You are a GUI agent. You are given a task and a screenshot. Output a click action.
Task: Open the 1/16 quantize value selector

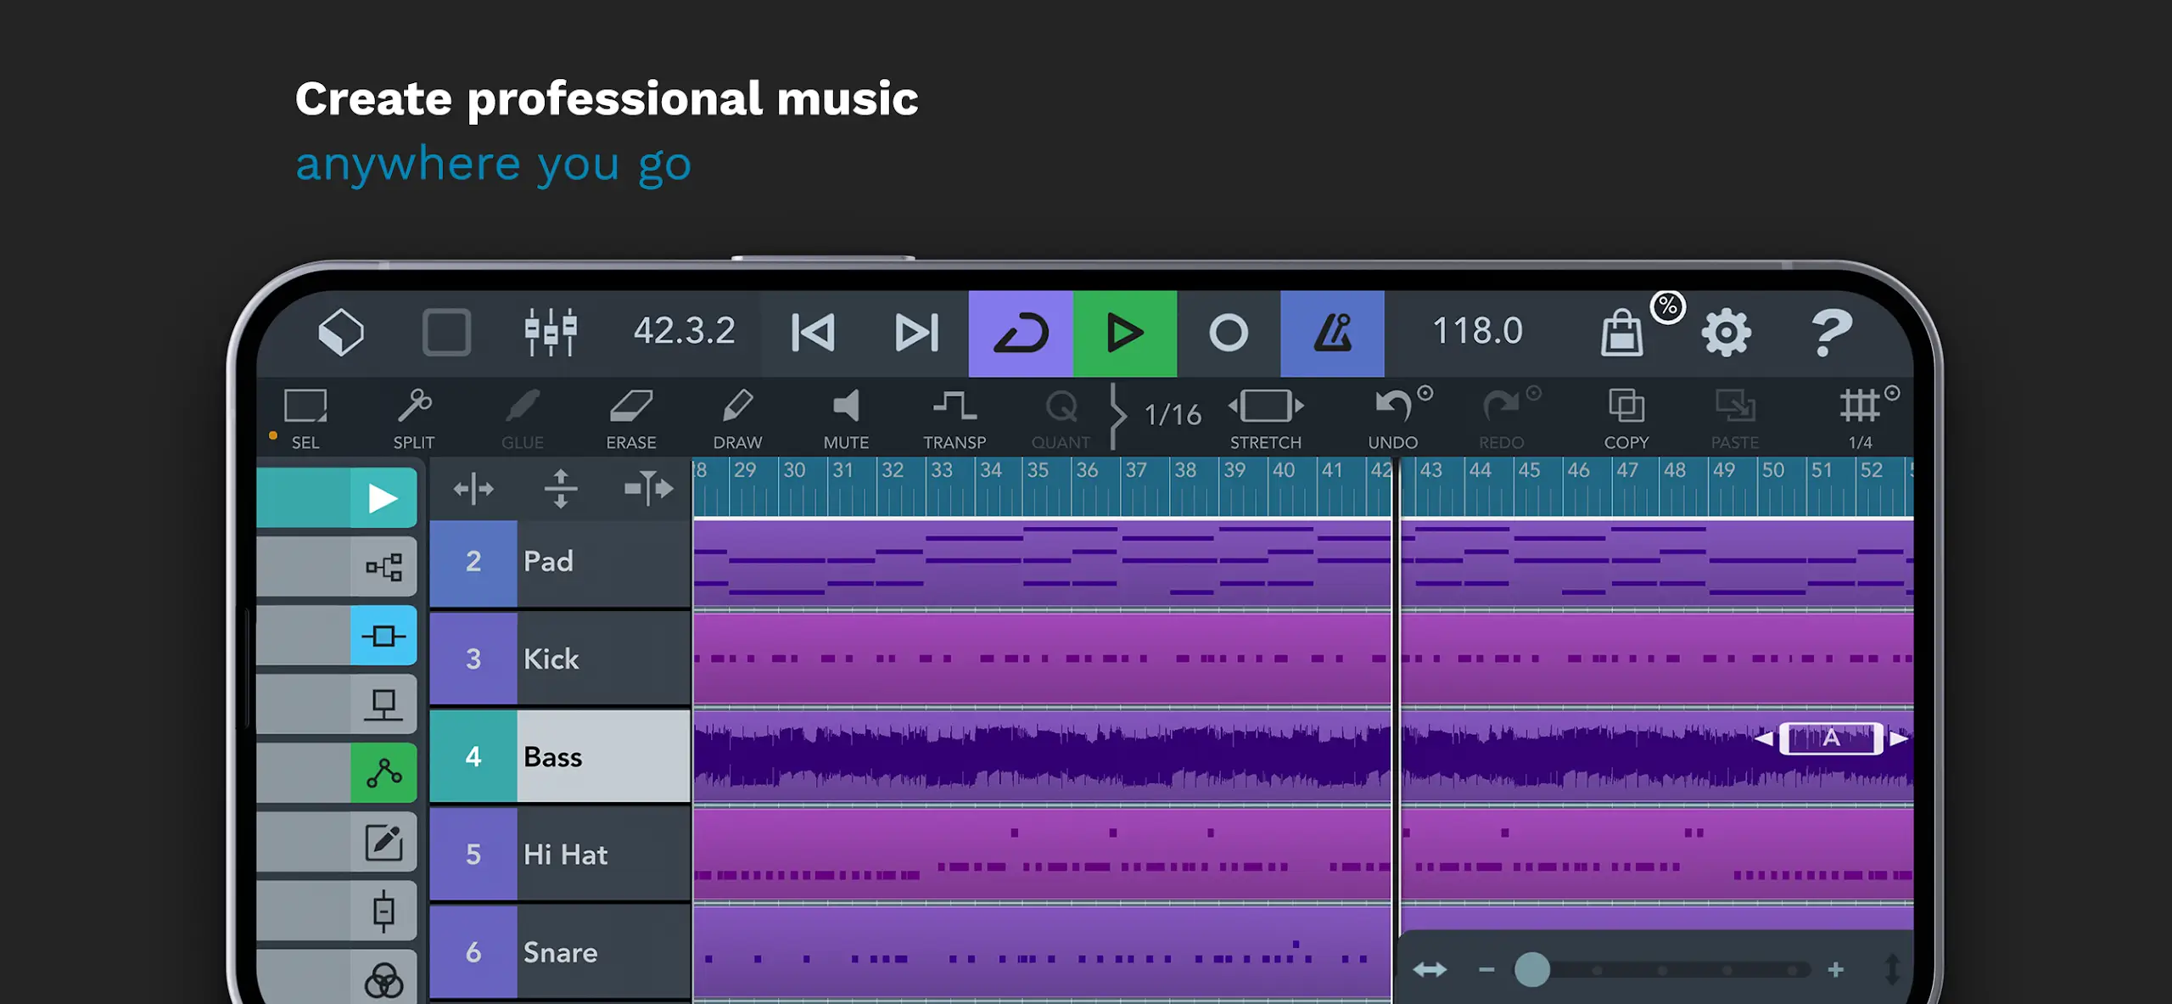pyautogui.click(x=1171, y=416)
